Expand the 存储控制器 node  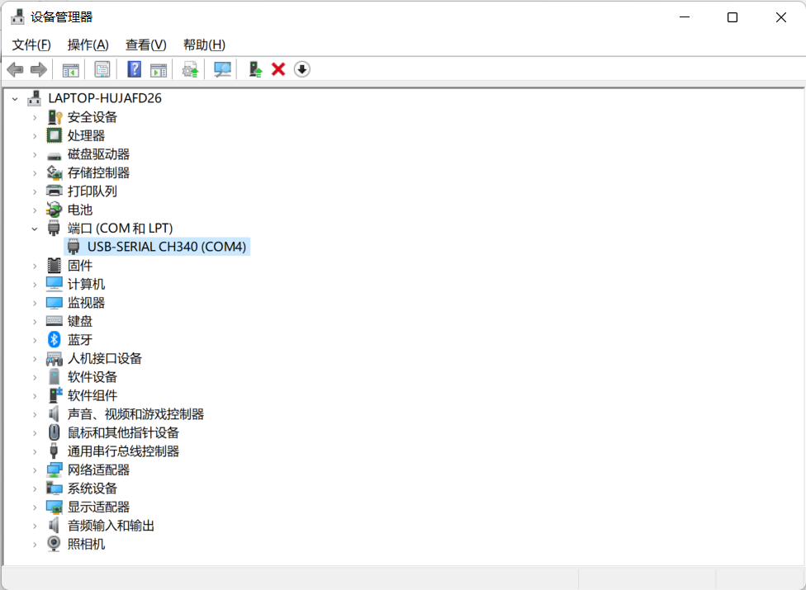coord(35,173)
